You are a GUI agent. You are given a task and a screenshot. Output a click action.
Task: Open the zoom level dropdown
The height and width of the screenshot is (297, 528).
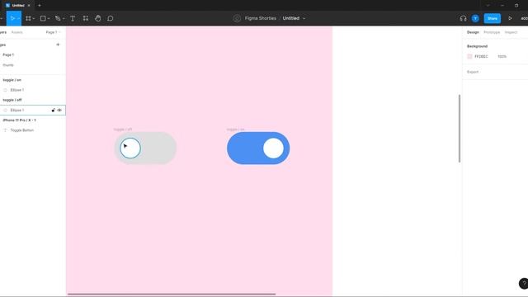pyautogui.click(x=525, y=18)
